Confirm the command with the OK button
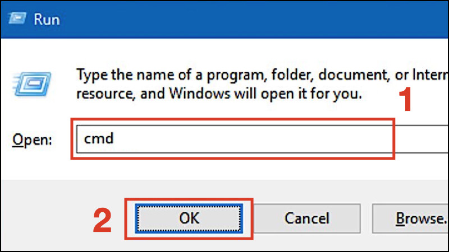 click(x=189, y=218)
